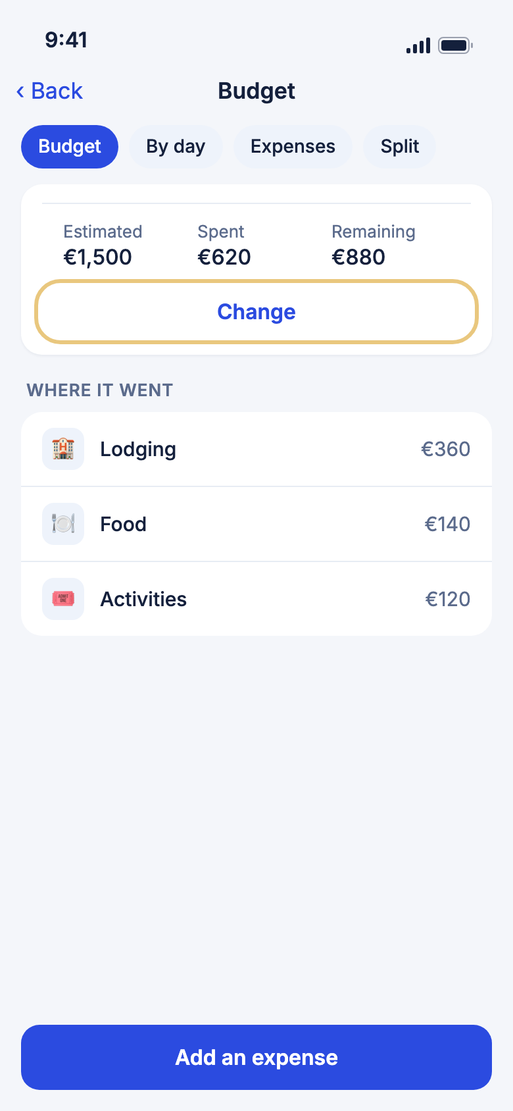Click the Change budget button

256,312
